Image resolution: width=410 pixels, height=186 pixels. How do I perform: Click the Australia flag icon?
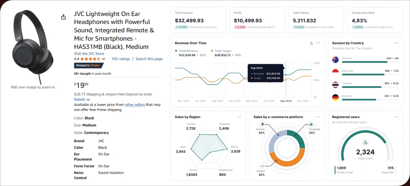click(x=336, y=59)
